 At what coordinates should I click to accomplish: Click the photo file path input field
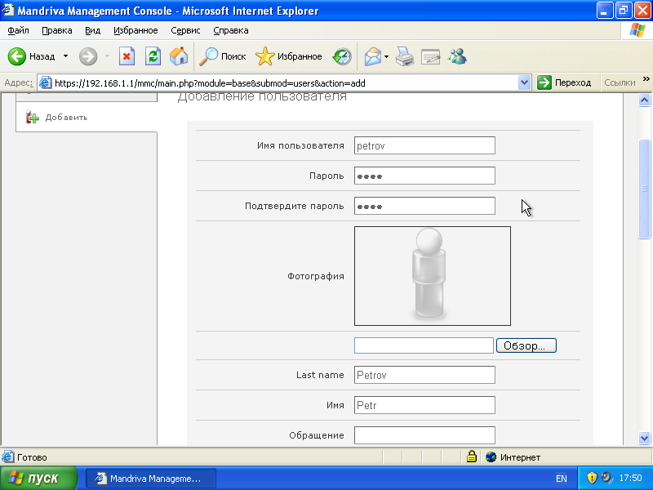(424, 345)
